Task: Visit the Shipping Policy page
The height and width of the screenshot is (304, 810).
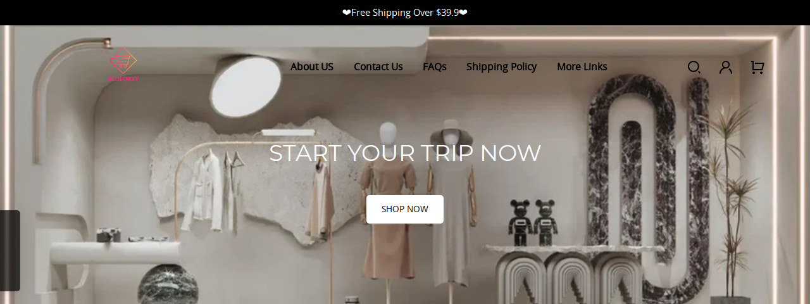Action: coord(501,66)
